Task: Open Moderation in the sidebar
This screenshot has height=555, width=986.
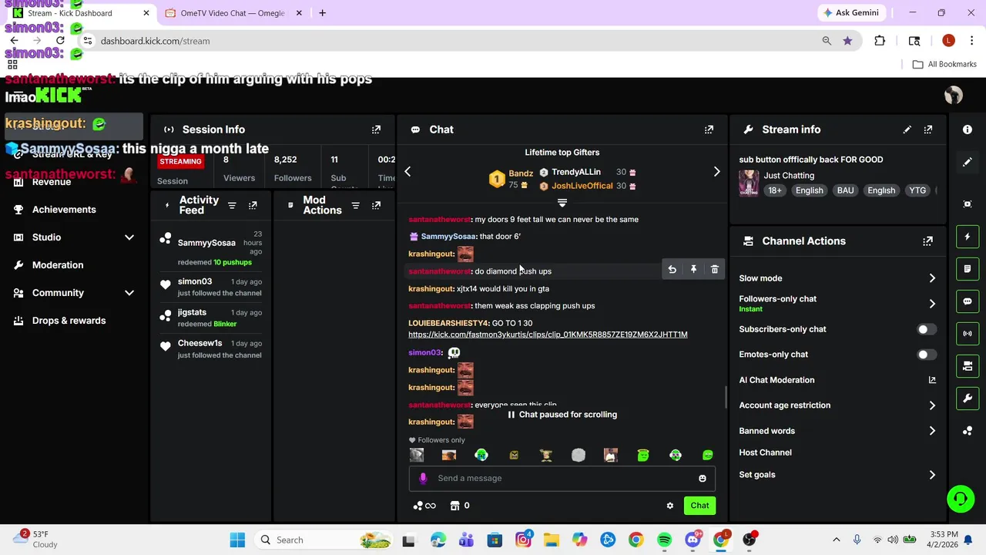Action: point(58,265)
